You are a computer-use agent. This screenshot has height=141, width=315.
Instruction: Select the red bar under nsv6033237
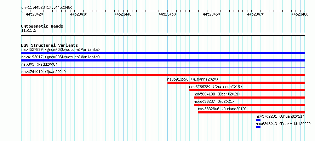click(250, 105)
